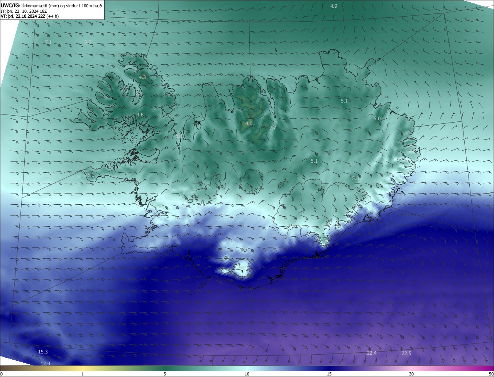The height and width of the screenshot is (377, 494).
Task: Click the 4.0 value label
Action: 249,123
